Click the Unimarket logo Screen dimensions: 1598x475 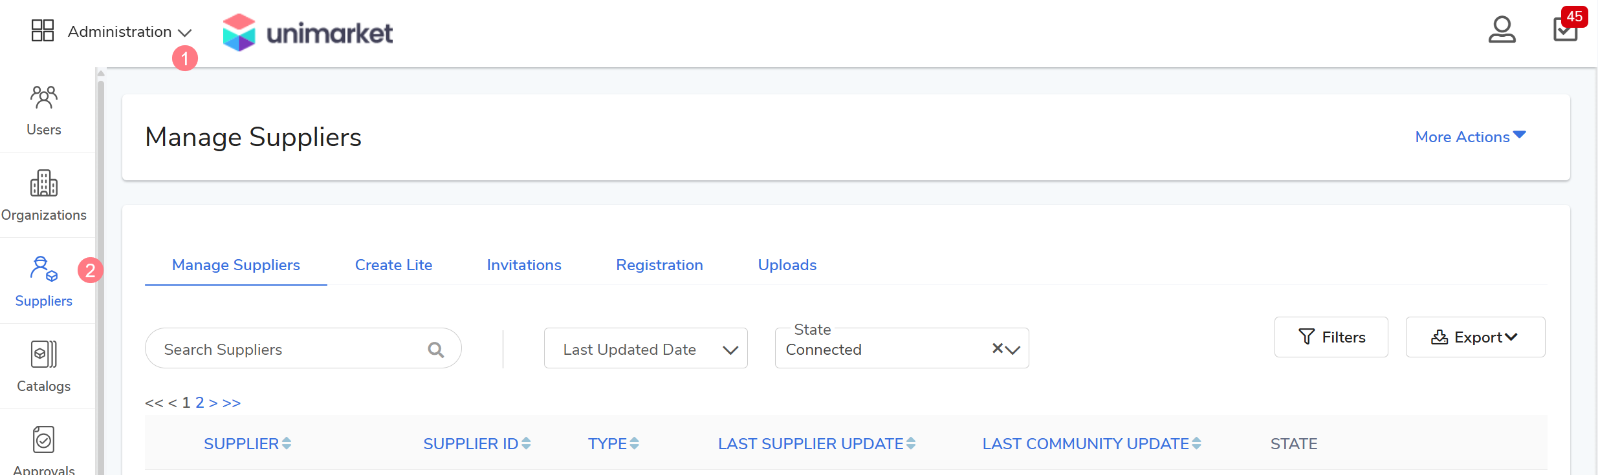tap(308, 32)
